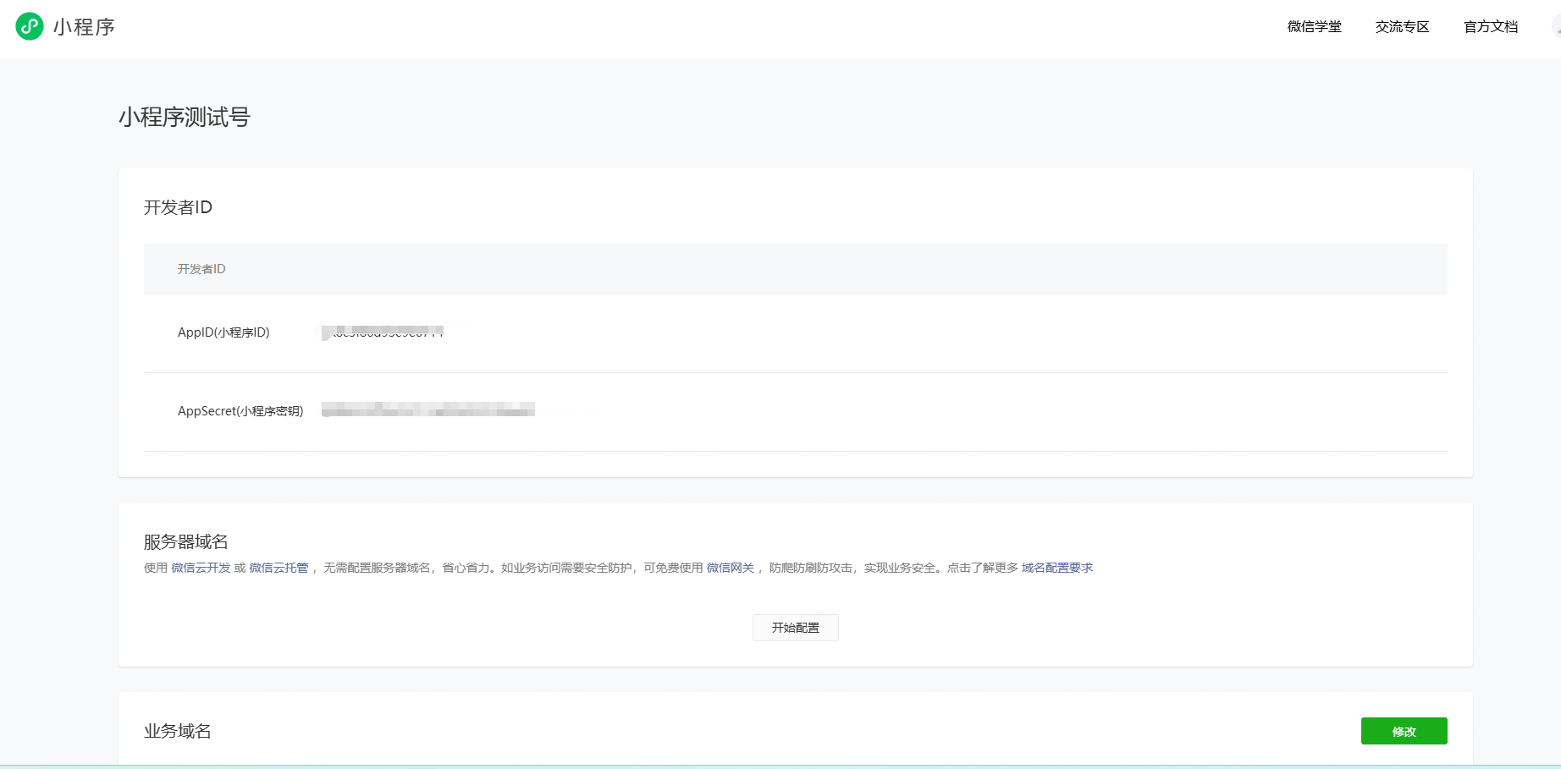Screen dimensions: 1561x769
Task: Click the 服务器域名 section heading
Action: coord(186,541)
